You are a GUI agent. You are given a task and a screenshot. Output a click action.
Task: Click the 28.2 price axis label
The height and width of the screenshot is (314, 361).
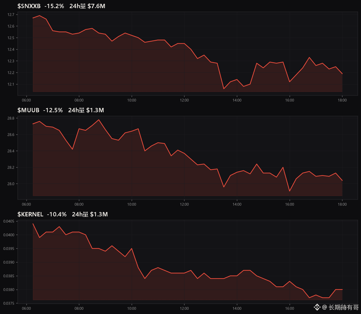click(x=11, y=168)
